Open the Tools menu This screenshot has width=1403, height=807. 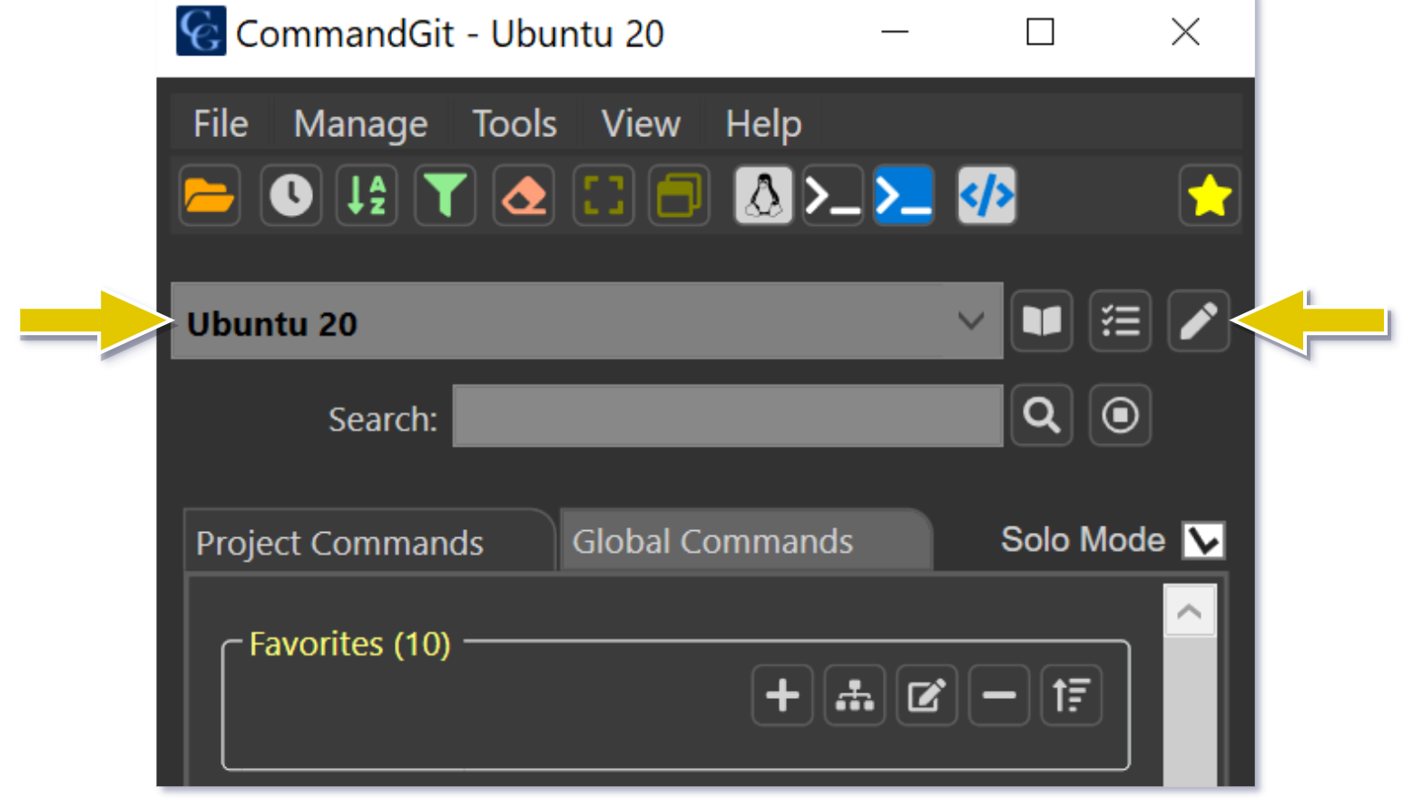pyautogui.click(x=514, y=123)
